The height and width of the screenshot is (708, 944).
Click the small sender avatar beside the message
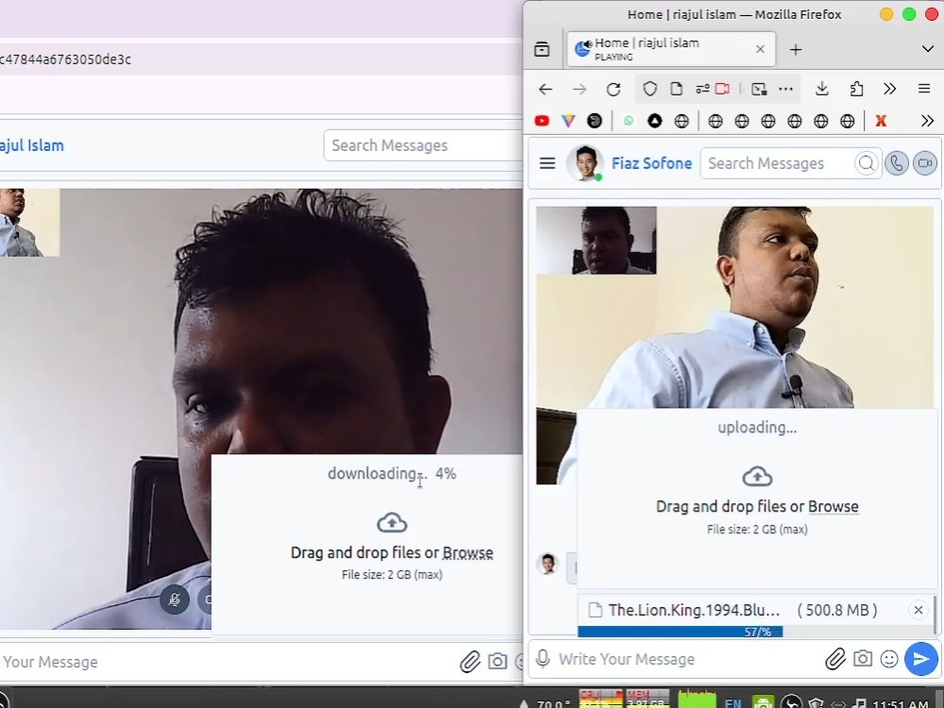coord(548,564)
